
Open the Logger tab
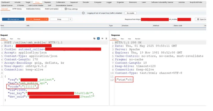[109, 2]
